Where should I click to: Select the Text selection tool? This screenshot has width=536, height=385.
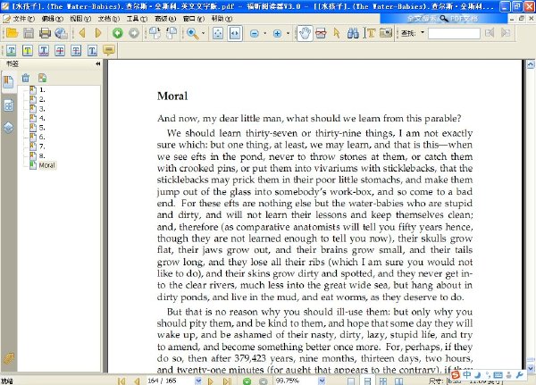[370, 33]
